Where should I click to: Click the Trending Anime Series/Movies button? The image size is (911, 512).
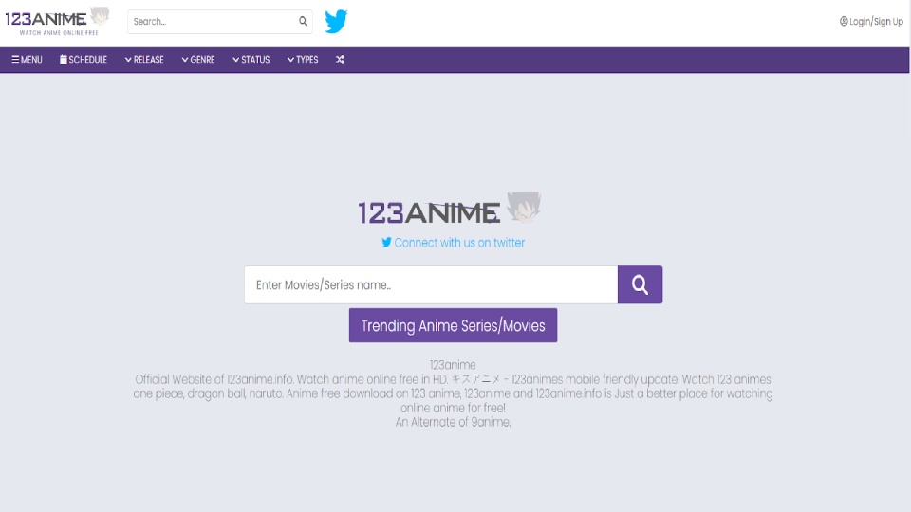454,325
